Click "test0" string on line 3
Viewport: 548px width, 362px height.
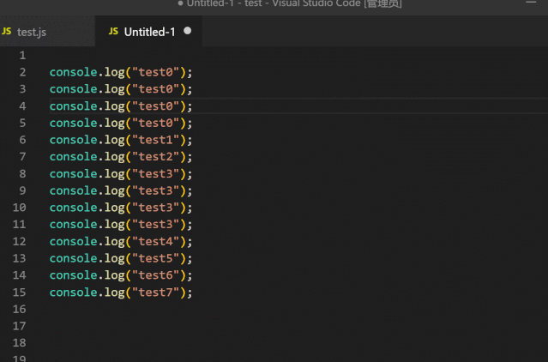tap(155, 89)
